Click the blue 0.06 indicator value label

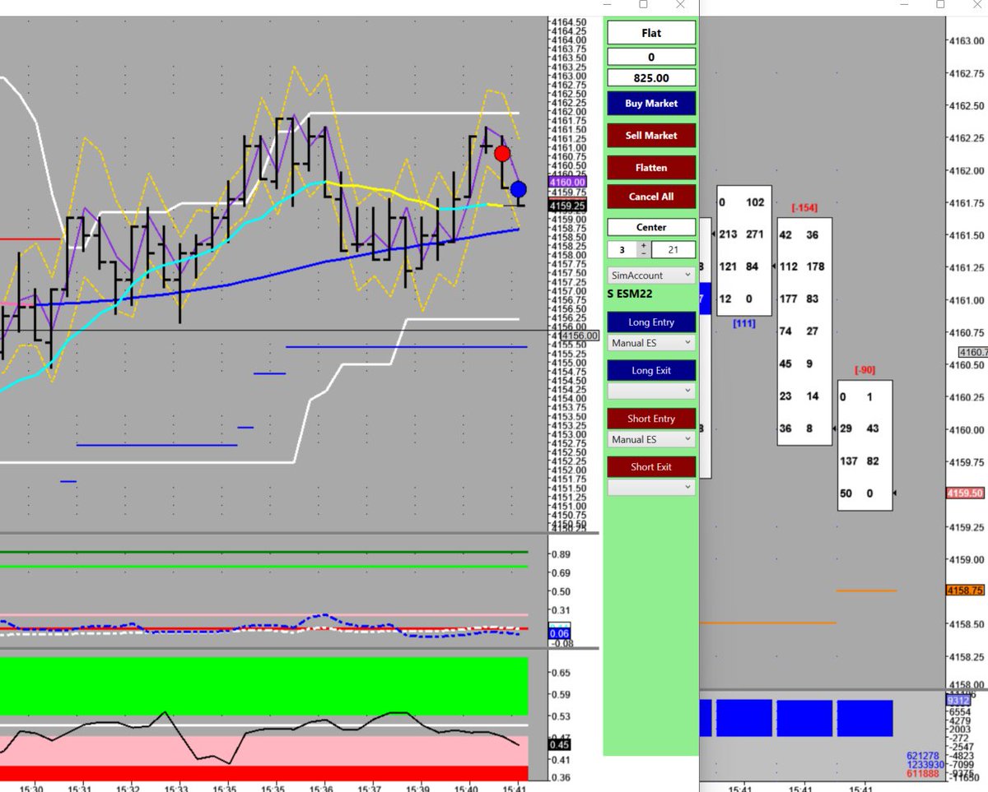(560, 634)
